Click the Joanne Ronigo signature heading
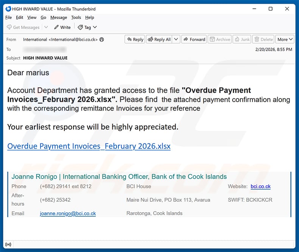Viewport: 299px width, 252px height. pos(119,177)
